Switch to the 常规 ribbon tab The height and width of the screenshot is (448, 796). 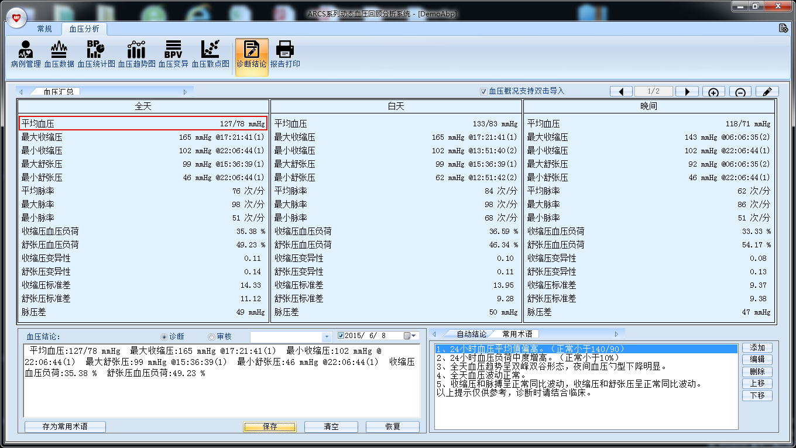[x=44, y=29]
